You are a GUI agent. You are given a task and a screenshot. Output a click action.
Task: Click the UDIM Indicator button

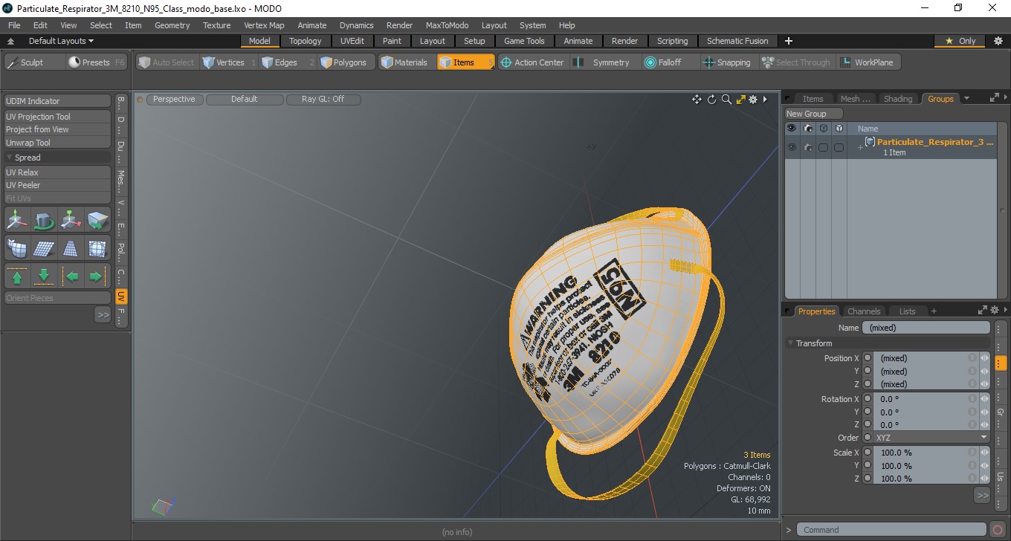point(58,101)
